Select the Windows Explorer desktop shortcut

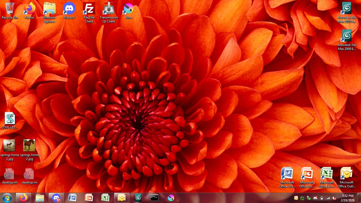click(49, 13)
